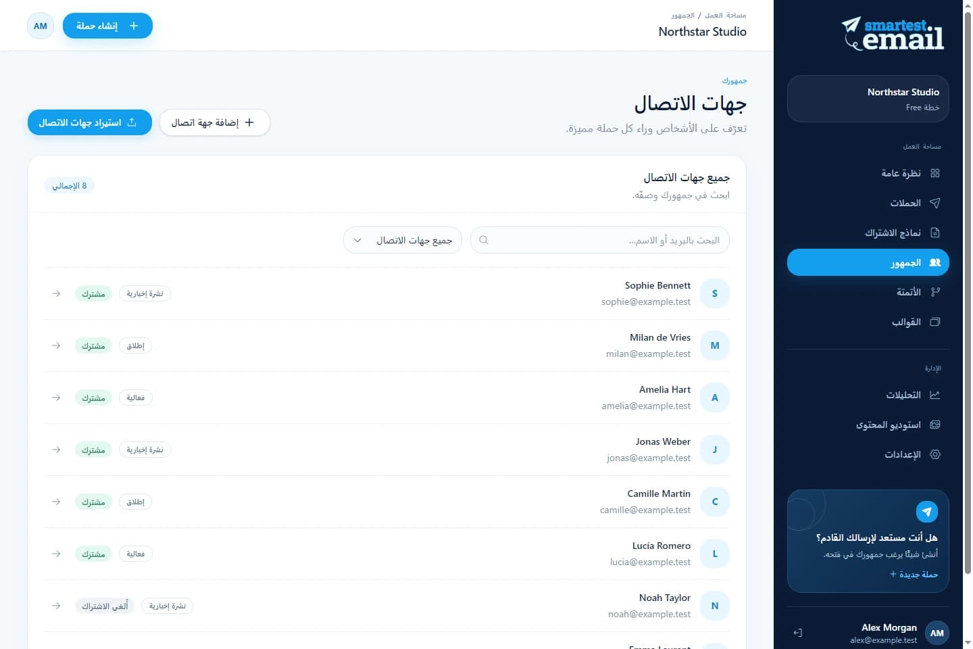The height and width of the screenshot is (649, 973).
Task: Click the logout icon beside Alex Morgan
Action: click(x=797, y=633)
